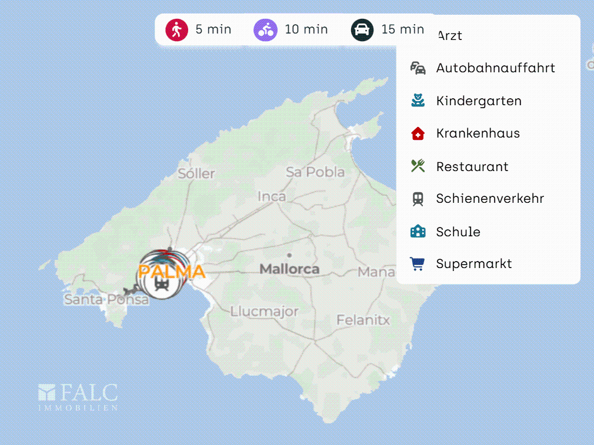594x445 pixels.
Task: Click the train station marker at Palma
Action: pyautogui.click(x=162, y=284)
